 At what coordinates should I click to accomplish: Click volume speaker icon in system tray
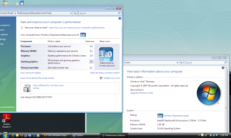pos(217,135)
